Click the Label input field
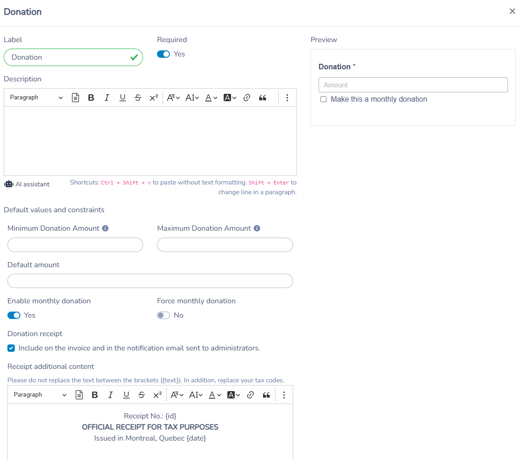 click(x=73, y=57)
